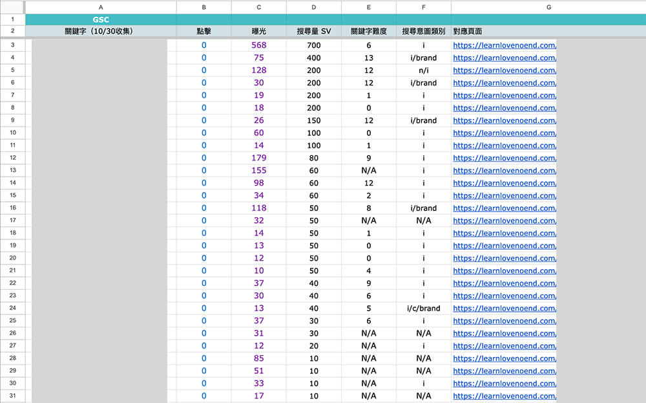Select the search volume cell showing 150
The height and width of the screenshot is (403, 646).
[x=314, y=120]
